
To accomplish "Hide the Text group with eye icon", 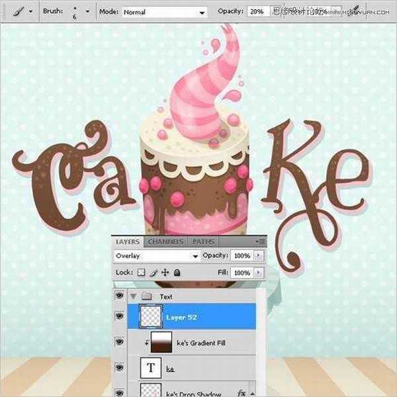I will (x=119, y=296).
